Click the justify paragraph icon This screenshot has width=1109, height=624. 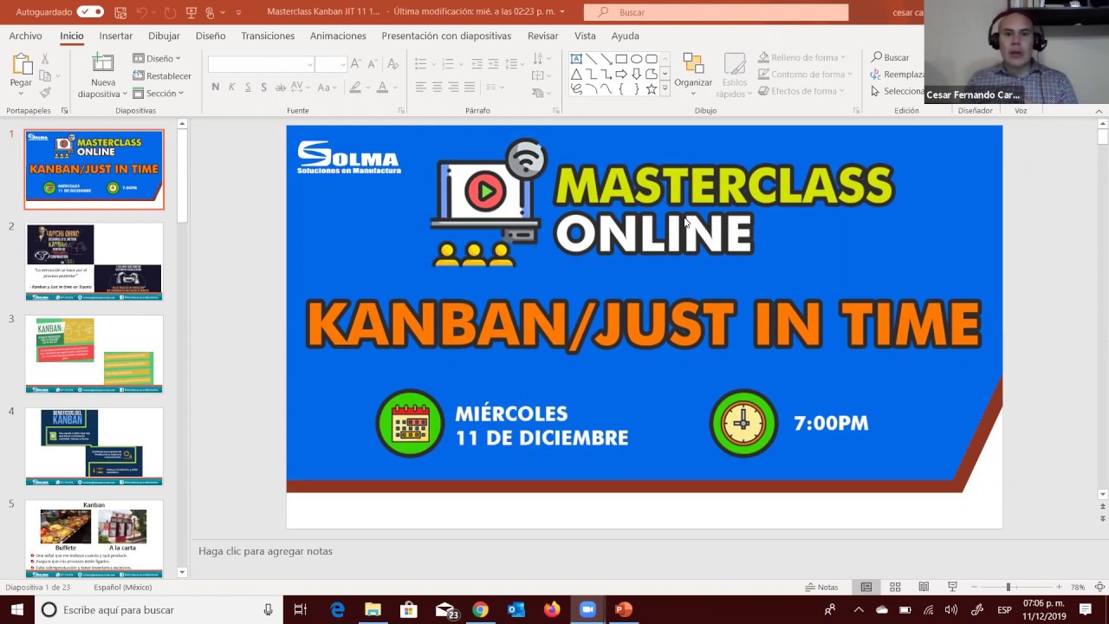pyautogui.click(x=469, y=88)
